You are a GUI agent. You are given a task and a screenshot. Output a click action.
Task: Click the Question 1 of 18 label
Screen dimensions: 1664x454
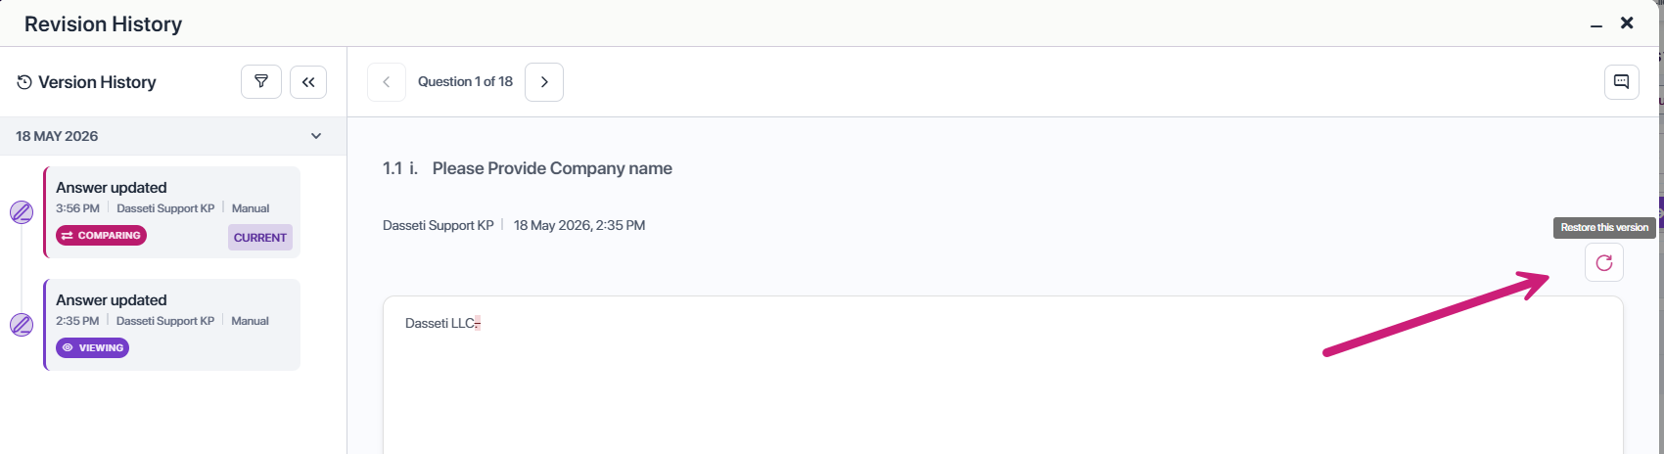click(465, 82)
